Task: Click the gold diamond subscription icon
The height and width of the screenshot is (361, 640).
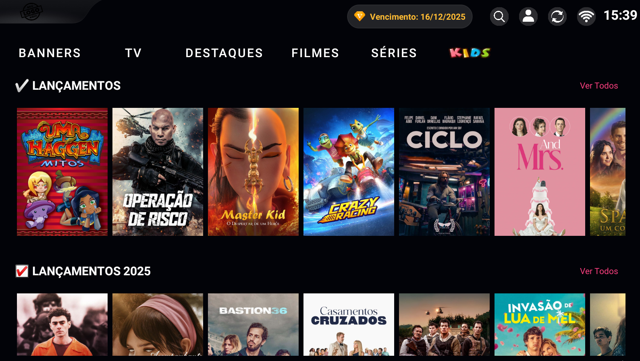Action: click(x=359, y=17)
